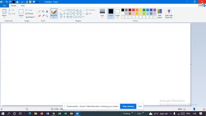Open File Explorer from the taskbar

(36, 113)
